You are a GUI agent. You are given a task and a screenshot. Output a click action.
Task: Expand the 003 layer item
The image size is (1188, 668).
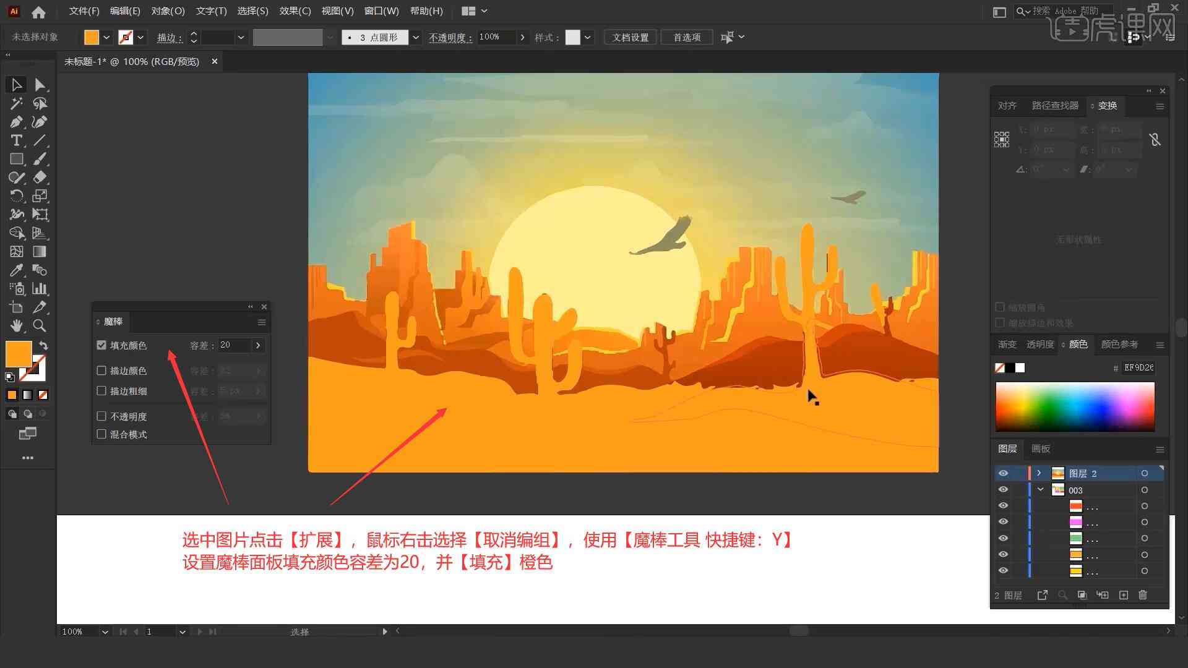click(x=1041, y=489)
